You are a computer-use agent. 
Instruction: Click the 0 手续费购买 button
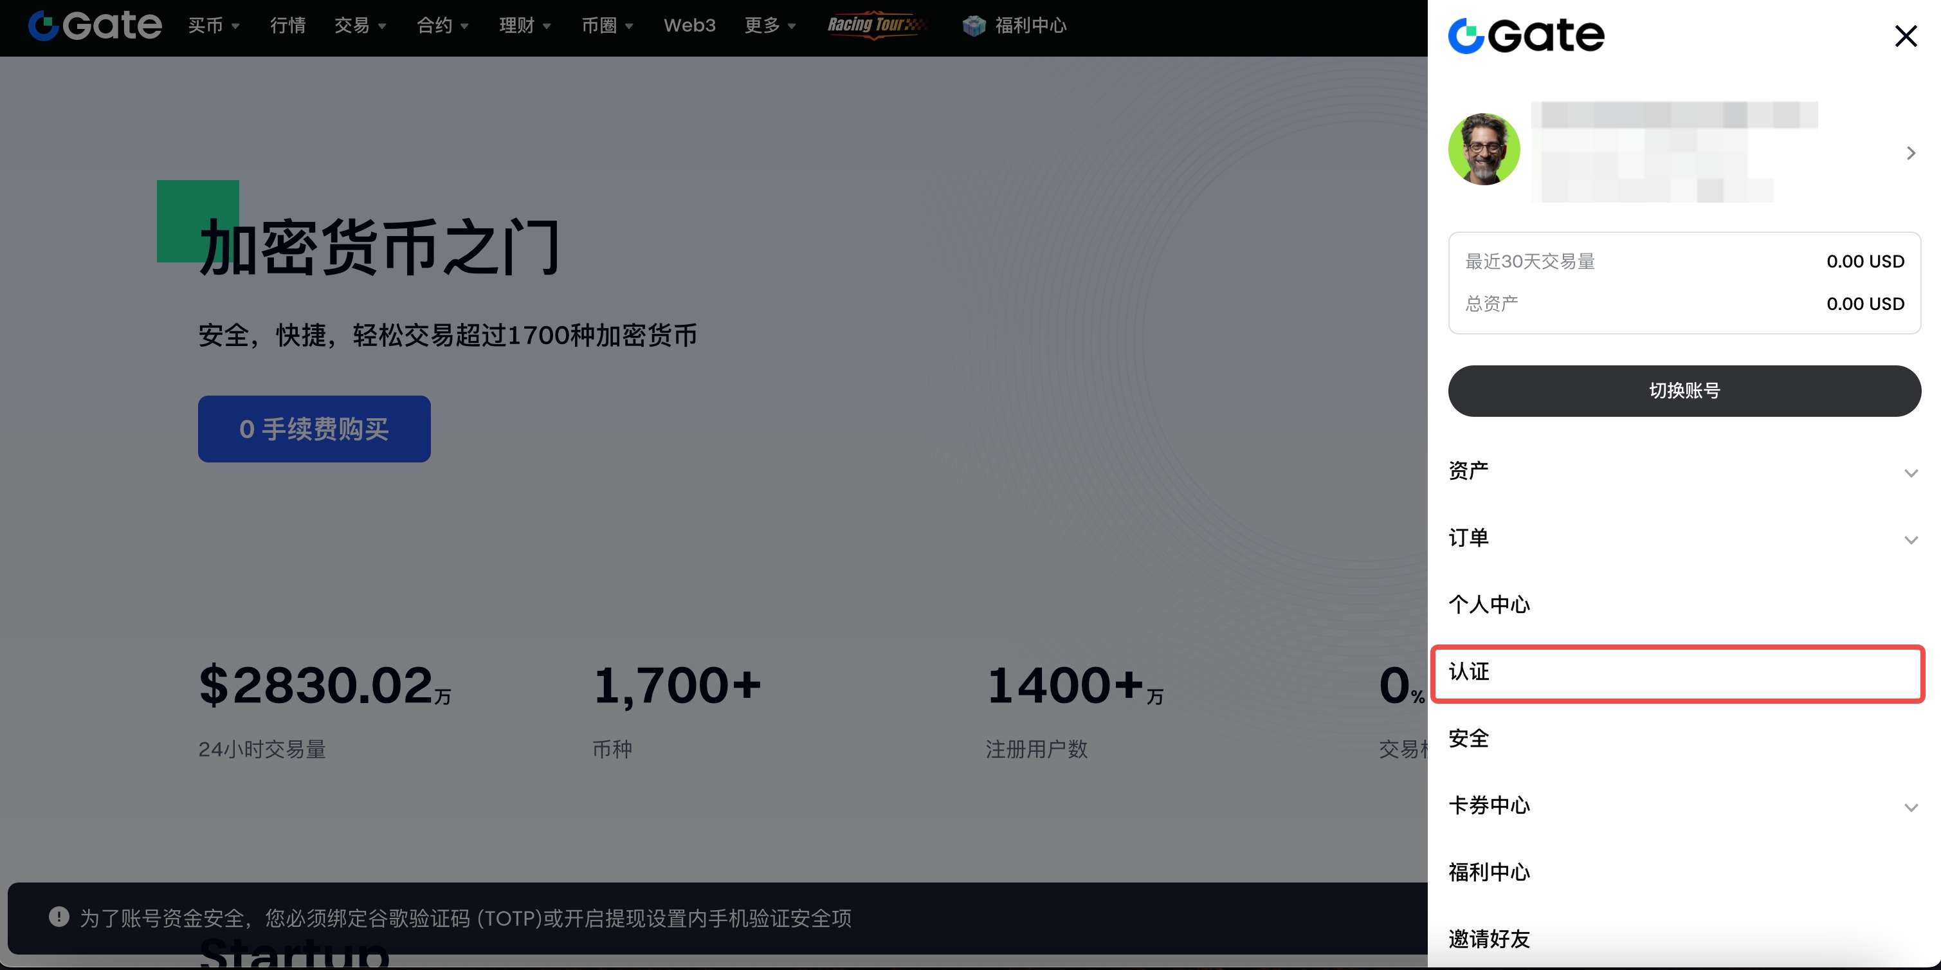click(x=314, y=429)
